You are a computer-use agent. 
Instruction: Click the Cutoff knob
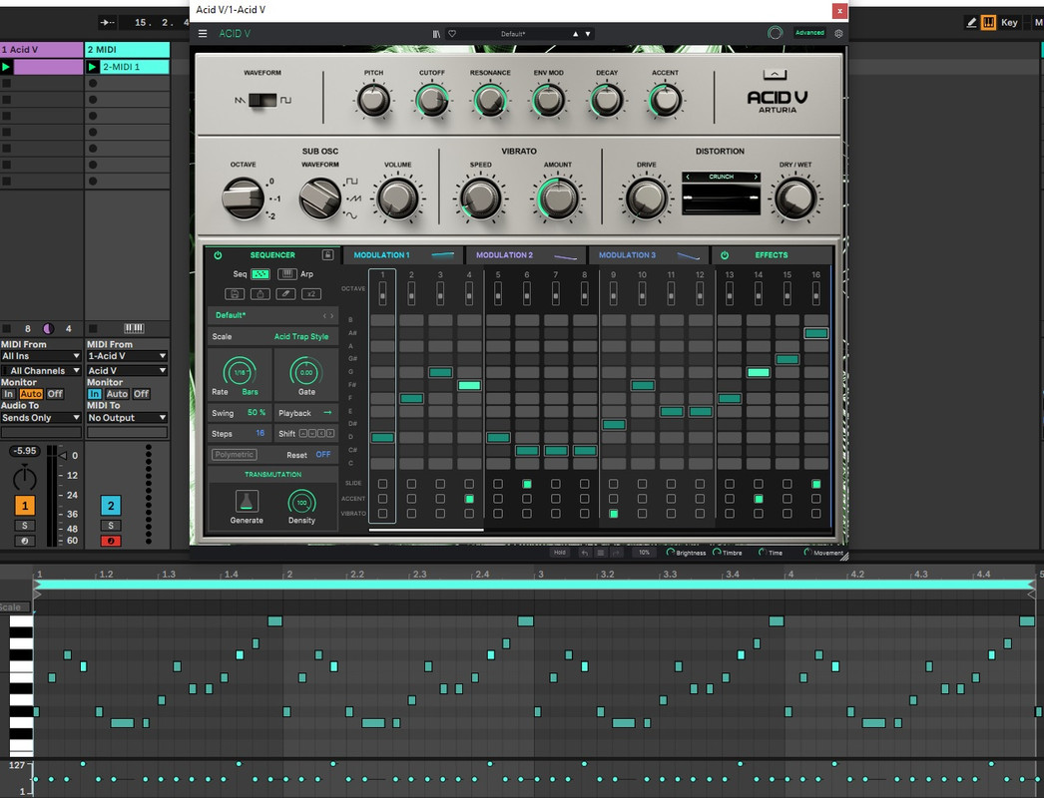(x=432, y=101)
